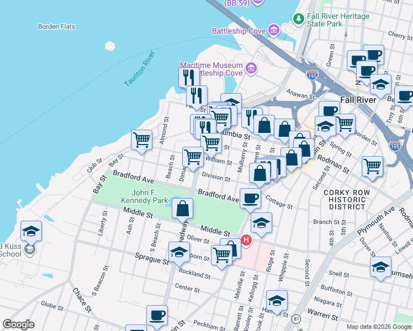413x331 pixels.
Task: Click the Fall River Heritage State Park tree icon
Action: pos(298,19)
